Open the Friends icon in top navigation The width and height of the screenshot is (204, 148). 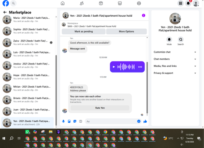point(82,3)
